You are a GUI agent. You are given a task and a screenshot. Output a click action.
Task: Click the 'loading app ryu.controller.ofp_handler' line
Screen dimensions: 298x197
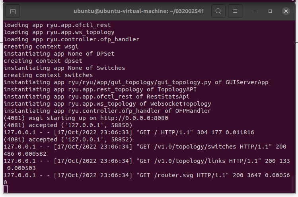pyautogui.click(x=72, y=39)
